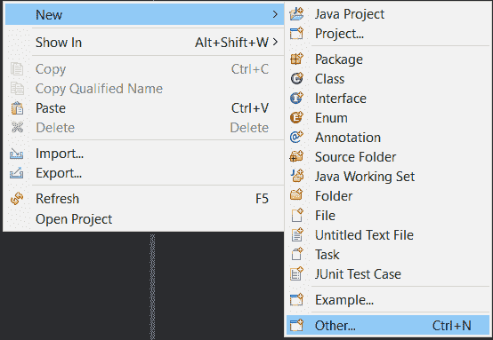Create a new JUnit Test Case

point(388,273)
